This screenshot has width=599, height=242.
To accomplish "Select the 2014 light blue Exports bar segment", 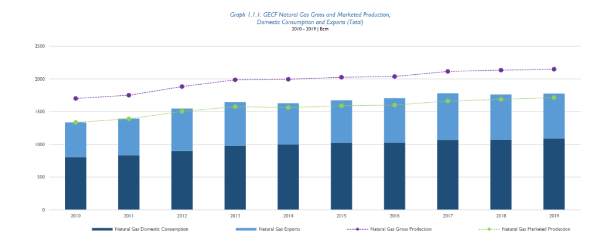I will point(288,124).
